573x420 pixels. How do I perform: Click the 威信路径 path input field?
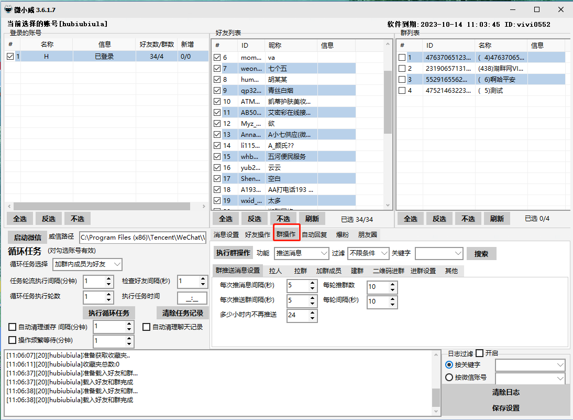pyautogui.click(x=142, y=238)
